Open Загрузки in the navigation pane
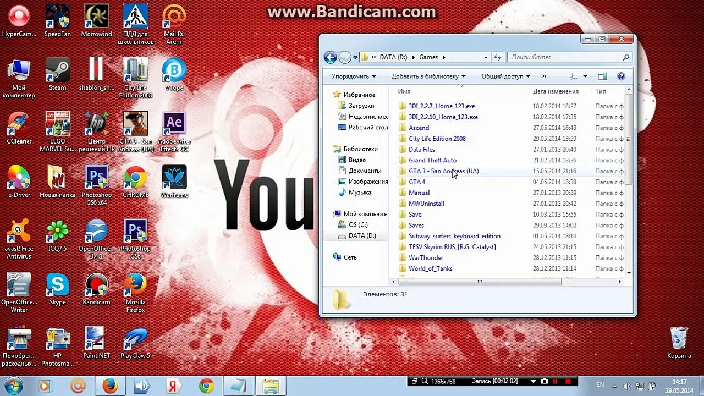Screen dimensions: 704x396 tap(361, 106)
